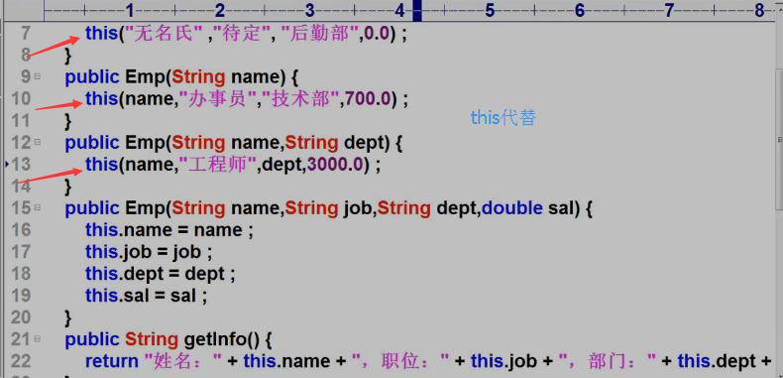Click 'this.job = job' on line 17
This screenshot has height=378, width=783.
click(x=144, y=252)
